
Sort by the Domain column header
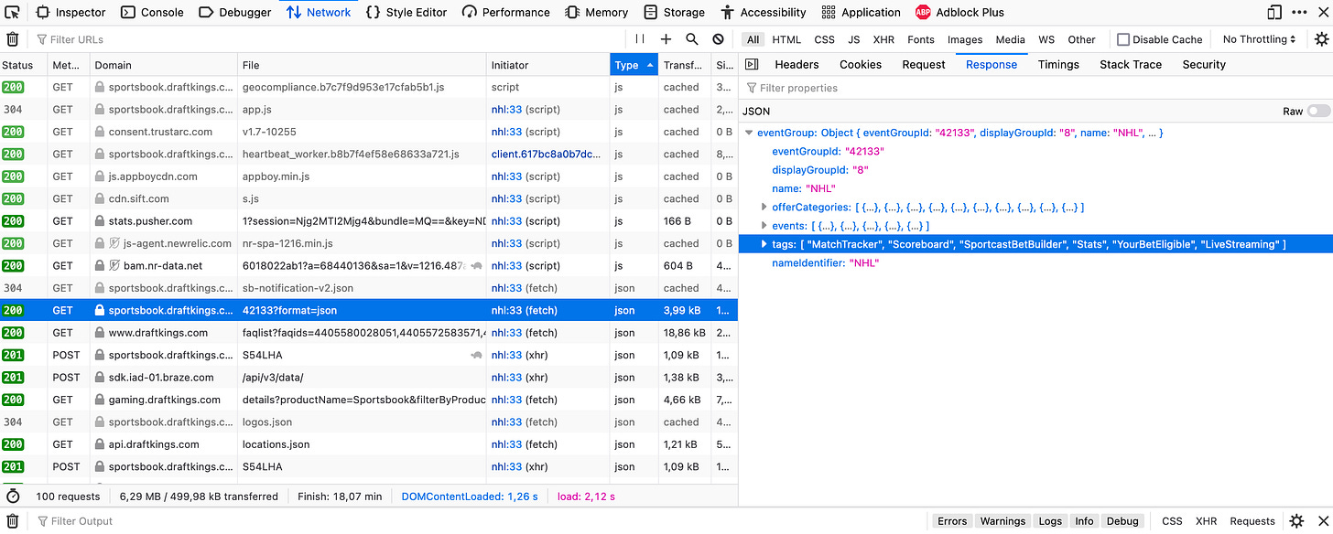click(x=164, y=65)
